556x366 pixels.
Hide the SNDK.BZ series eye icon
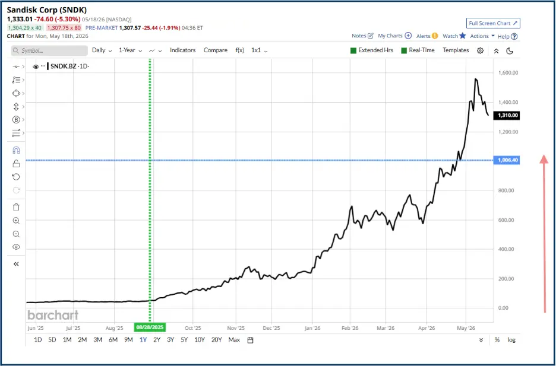pyautogui.click(x=36, y=66)
